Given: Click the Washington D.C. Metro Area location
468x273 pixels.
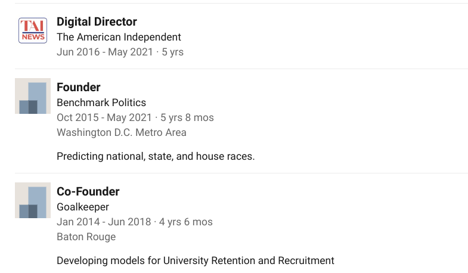Looking at the screenshot, I should (122, 132).
